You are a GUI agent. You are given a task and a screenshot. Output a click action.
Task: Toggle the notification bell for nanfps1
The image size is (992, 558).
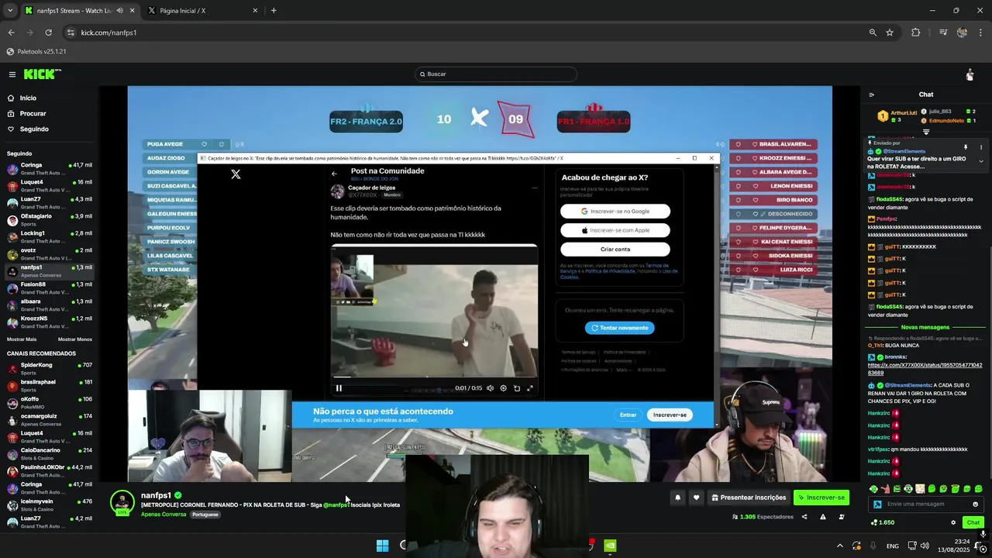click(677, 498)
